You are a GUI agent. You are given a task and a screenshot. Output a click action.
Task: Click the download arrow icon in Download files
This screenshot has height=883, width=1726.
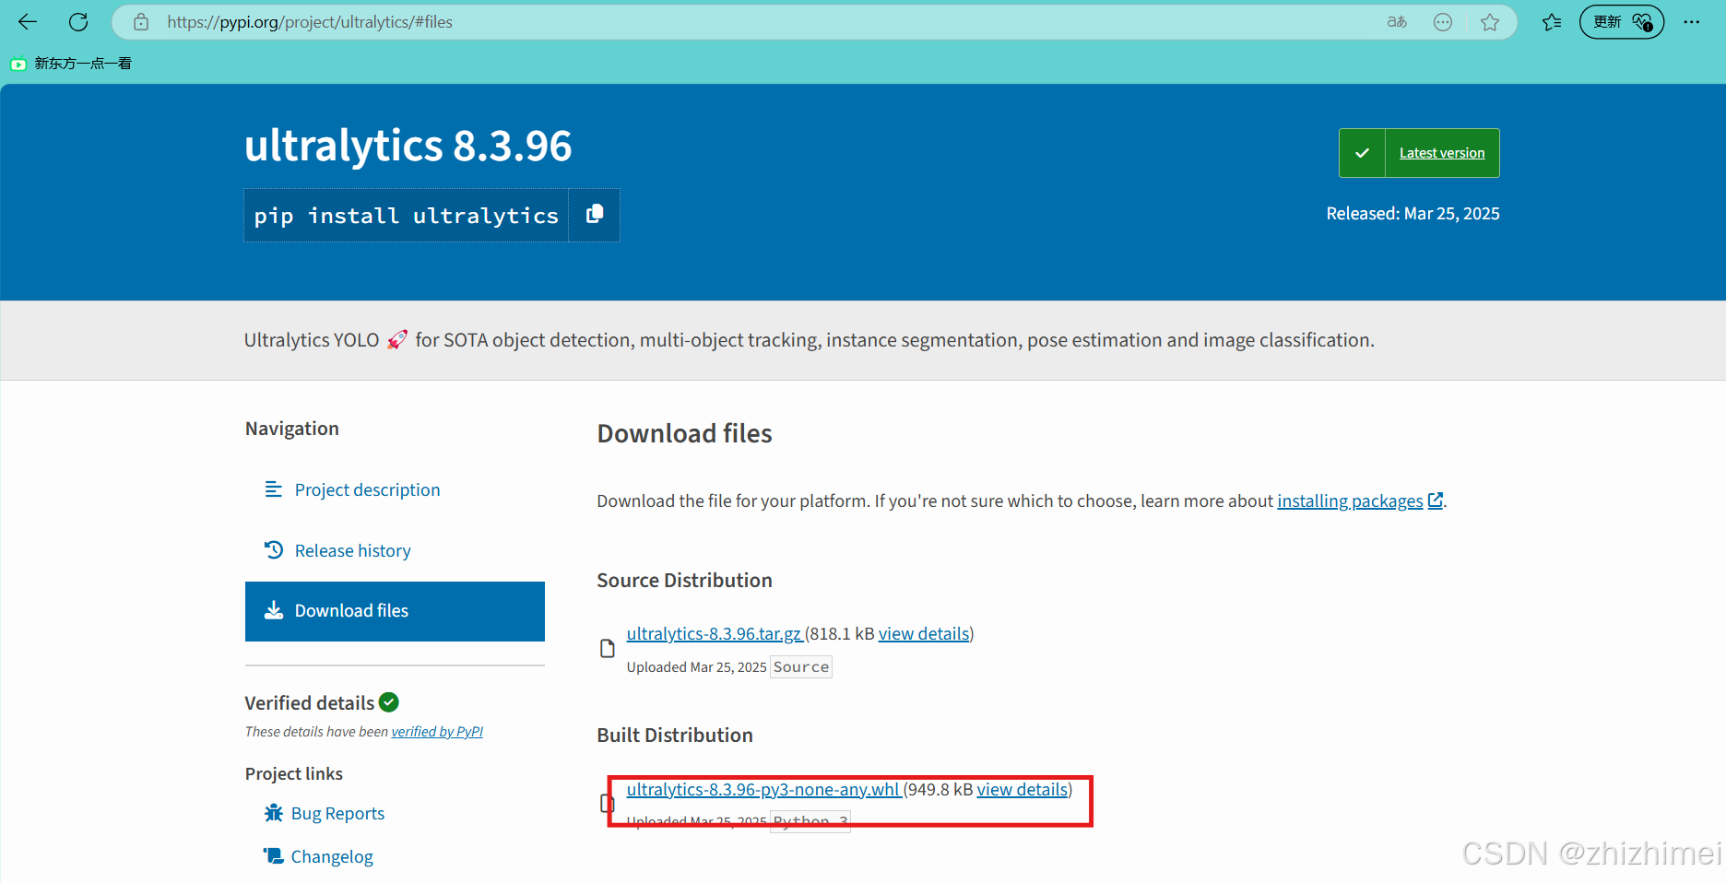coord(274,610)
